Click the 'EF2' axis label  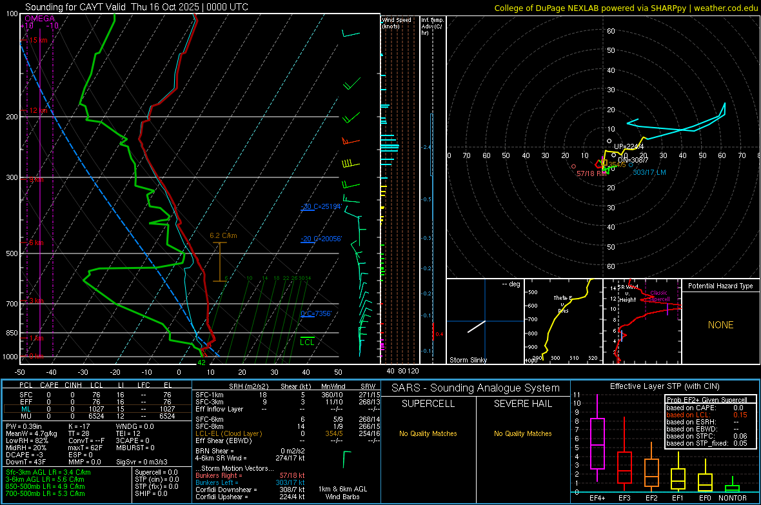(651, 498)
